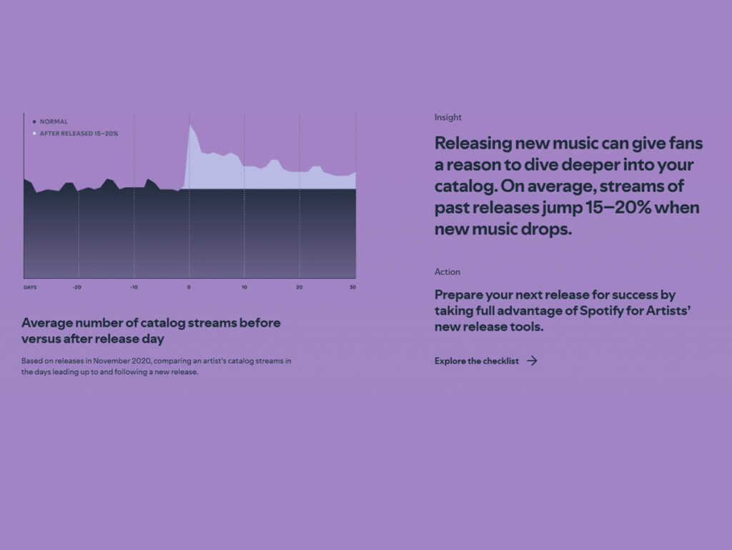Viewport: 732px width, 550px height.
Task: Click the 10 day axis label
Action: click(x=244, y=287)
